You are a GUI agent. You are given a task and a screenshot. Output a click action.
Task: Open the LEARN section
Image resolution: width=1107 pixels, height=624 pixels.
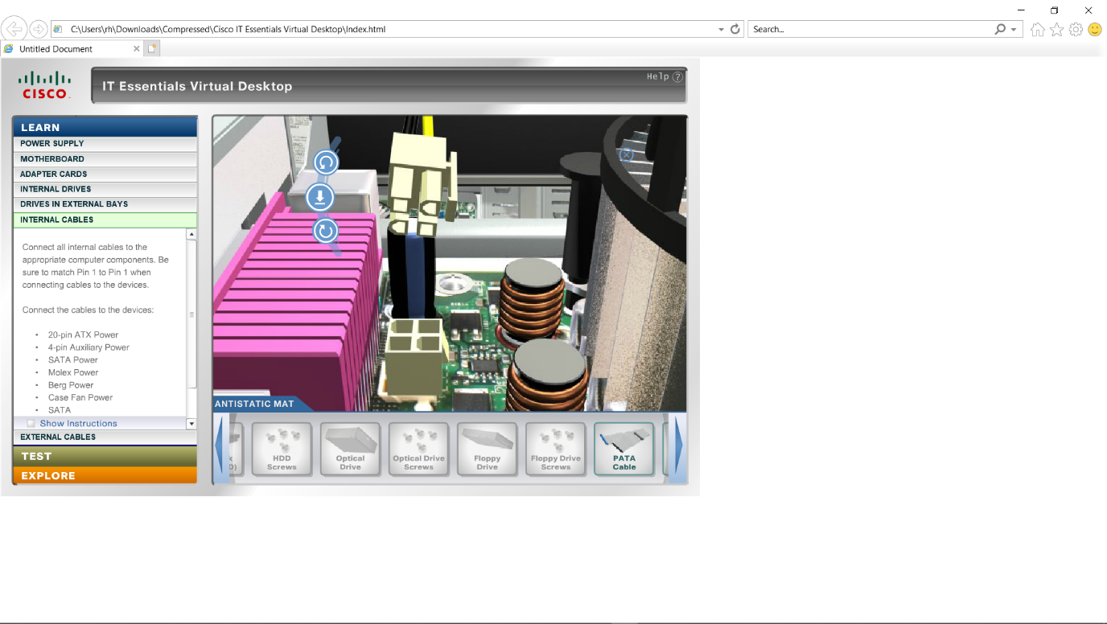105,127
